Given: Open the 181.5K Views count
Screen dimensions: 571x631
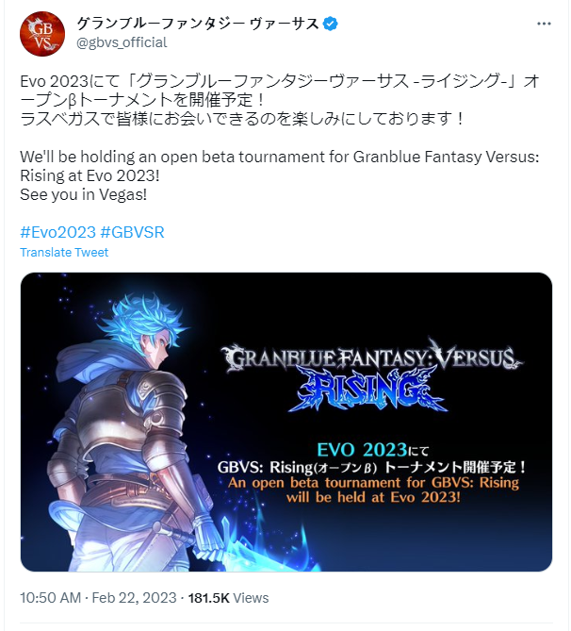Looking at the screenshot, I should coord(228,598).
